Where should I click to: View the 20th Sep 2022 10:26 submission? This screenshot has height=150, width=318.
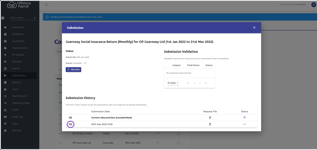(x=70, y=124)
